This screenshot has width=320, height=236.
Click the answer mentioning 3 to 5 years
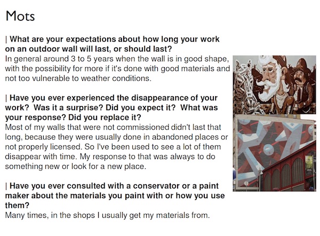(117, 68)
